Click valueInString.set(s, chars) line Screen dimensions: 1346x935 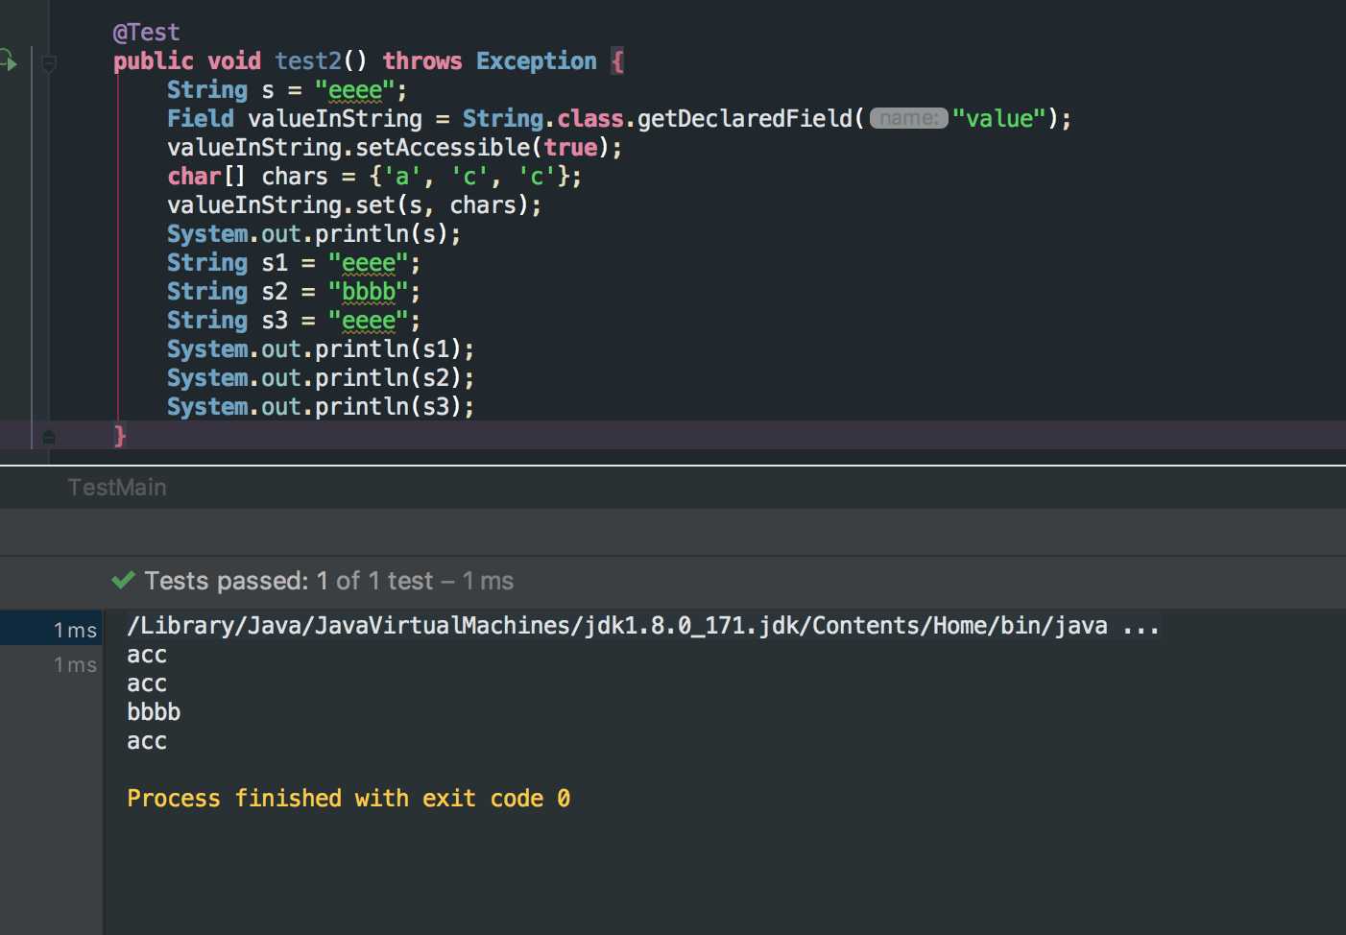pyautogui.click(x=354, y=205)
